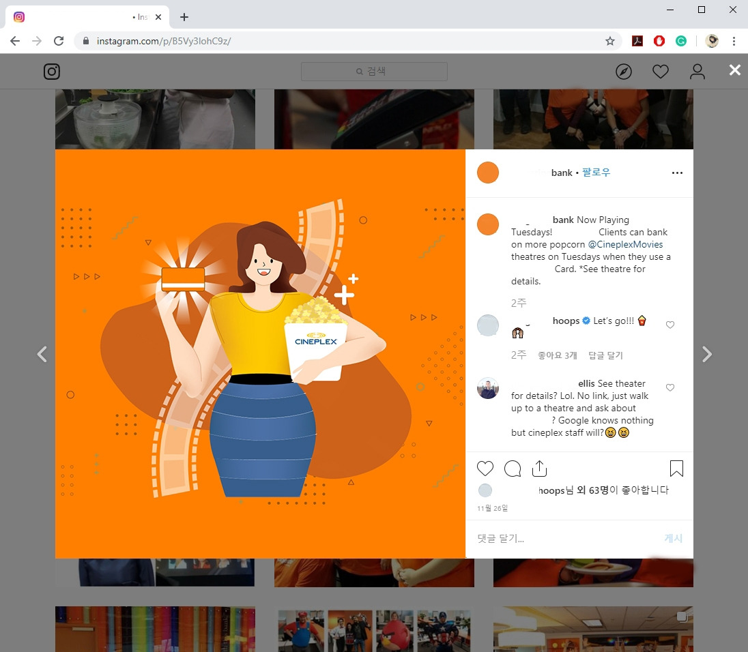748x652 pixels.
Task: Close the post overlay with the X
Action: 734,70
